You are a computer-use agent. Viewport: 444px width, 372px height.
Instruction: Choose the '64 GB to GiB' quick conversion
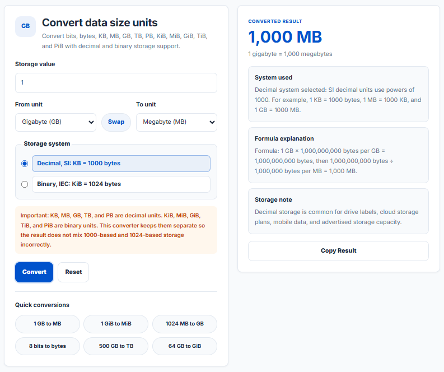pyautogui.click(x=185, y=346)
